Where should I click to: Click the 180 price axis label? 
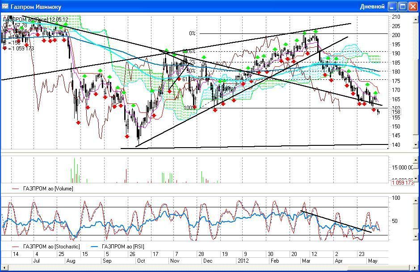[396, 72]
